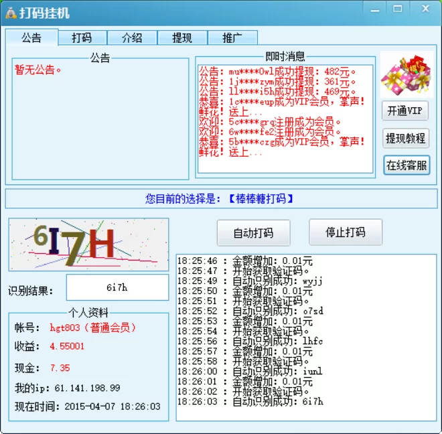Click log line 18:25:46 金额增加
This screenshot has width=442, height=434.
pos(245,261)
